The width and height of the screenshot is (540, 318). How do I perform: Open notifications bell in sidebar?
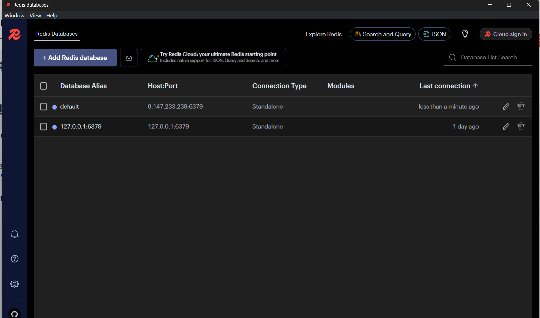(14, 234)
